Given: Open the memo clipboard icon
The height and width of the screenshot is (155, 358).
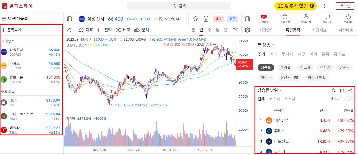Looking at the screenshot, I should click(206, 19).
